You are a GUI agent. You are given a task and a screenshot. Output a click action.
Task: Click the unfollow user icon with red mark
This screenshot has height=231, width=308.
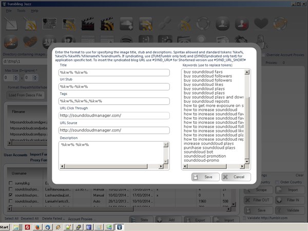[x=242, y=24]
